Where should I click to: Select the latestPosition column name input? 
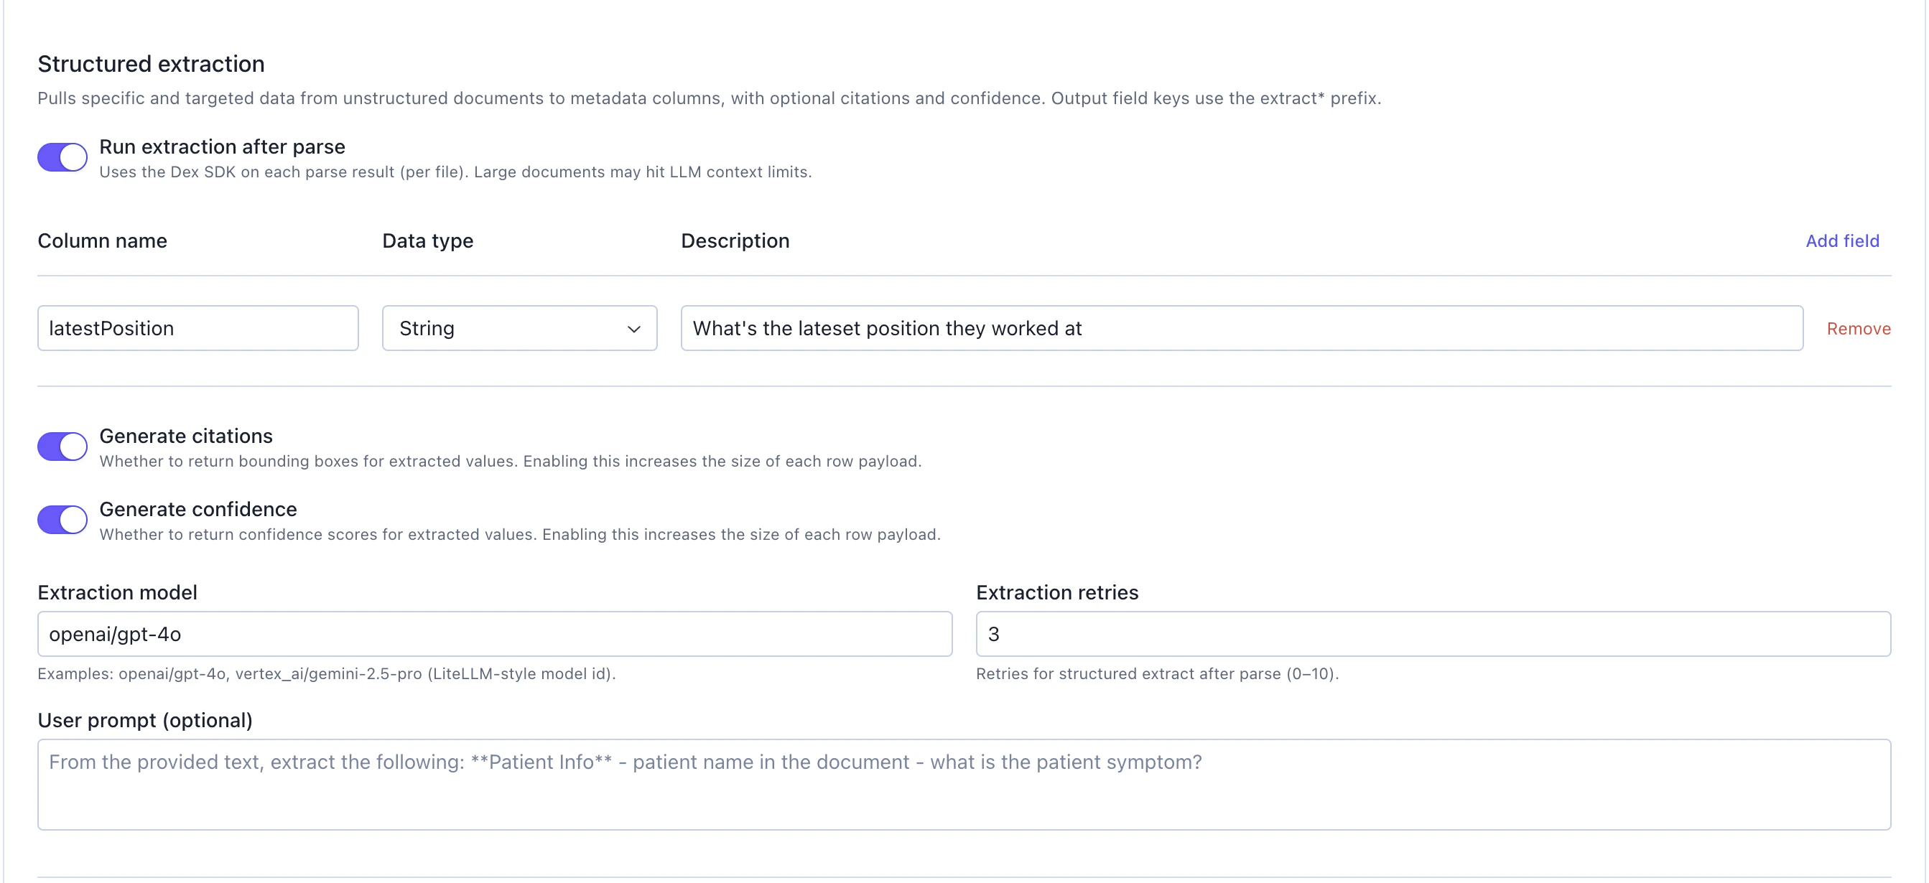(197, 328)
